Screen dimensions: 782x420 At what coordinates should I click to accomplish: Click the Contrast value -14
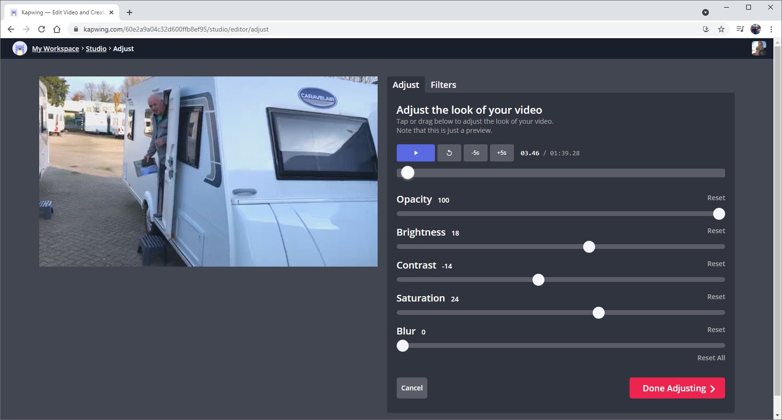pos(447,266)
